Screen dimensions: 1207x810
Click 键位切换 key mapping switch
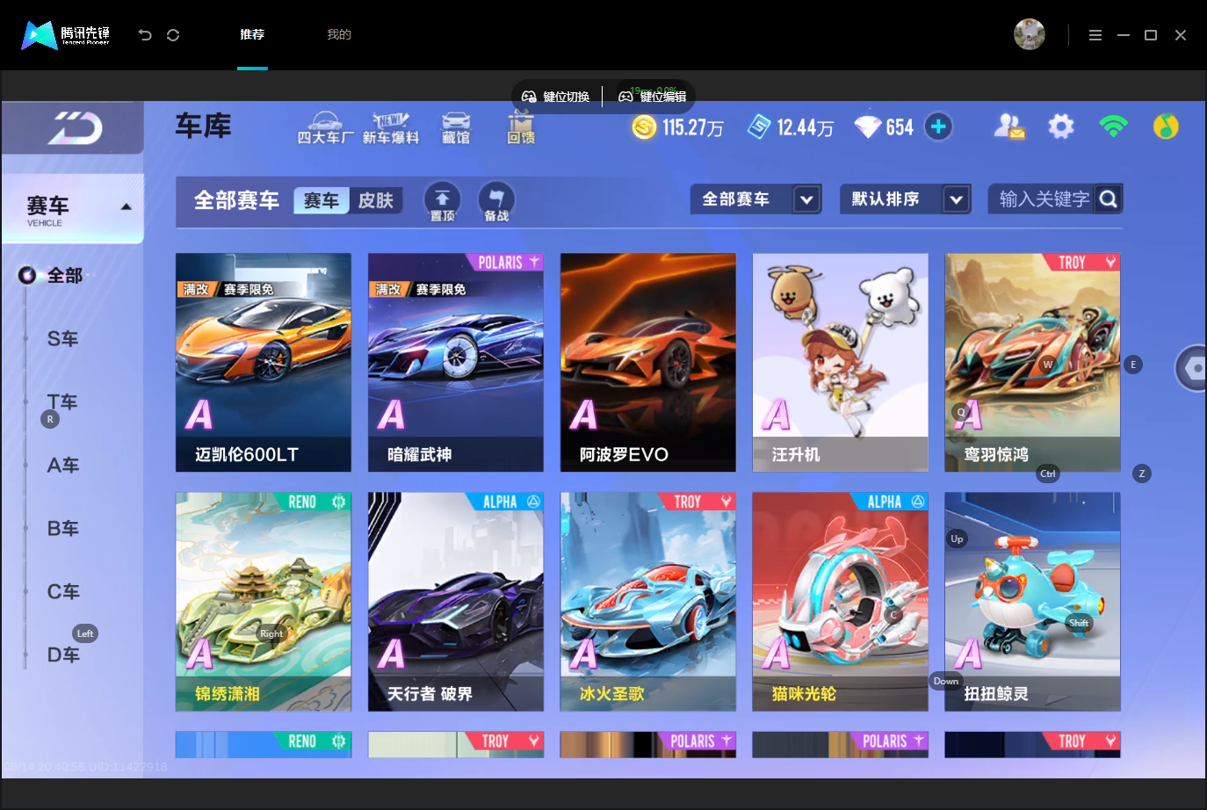click(556, 97)
